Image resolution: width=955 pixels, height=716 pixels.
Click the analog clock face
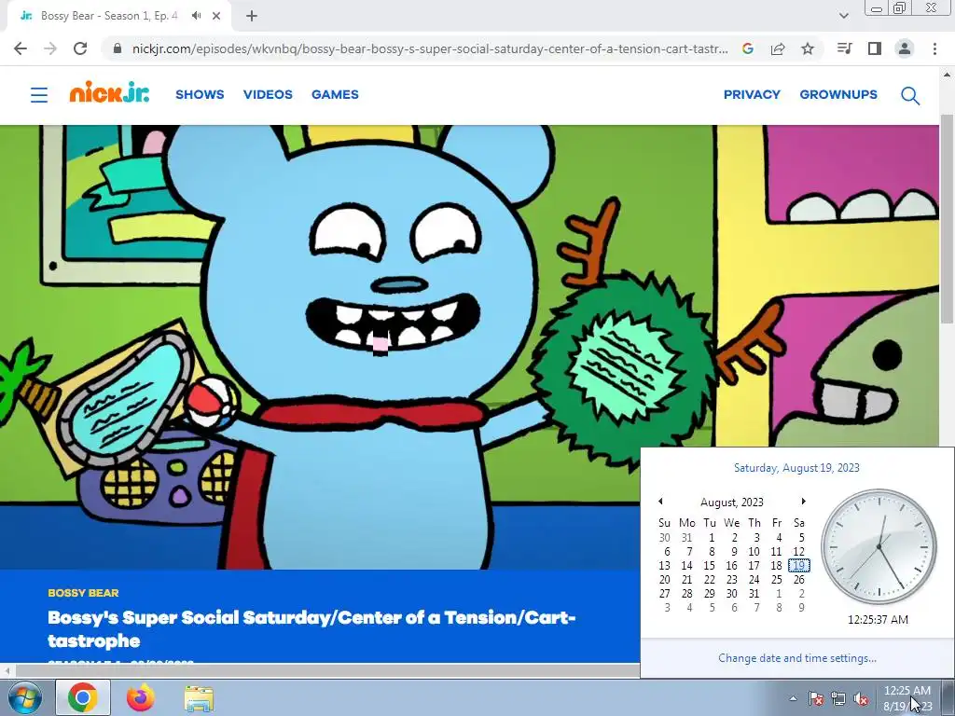[x=879, y=546]
